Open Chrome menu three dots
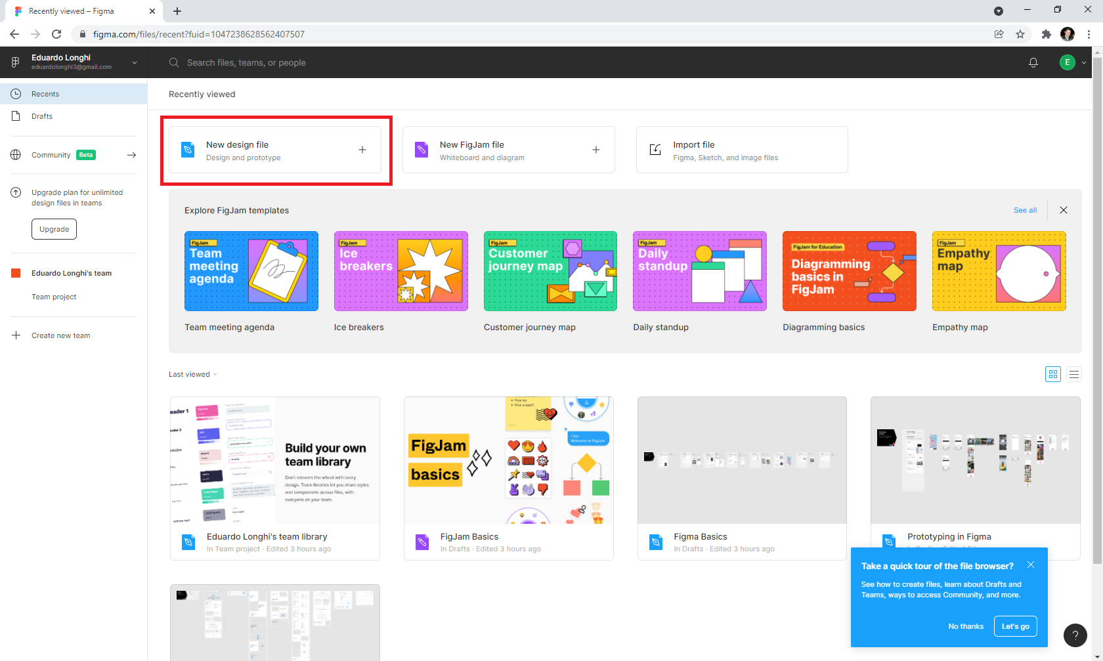This screenshot has width=1103, height=661. pyautogui.click(x=1089, y=34)
